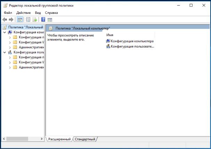Click the Административн folder icon under Конфигурация поль
211x149 pixels.
coord(15,67)
